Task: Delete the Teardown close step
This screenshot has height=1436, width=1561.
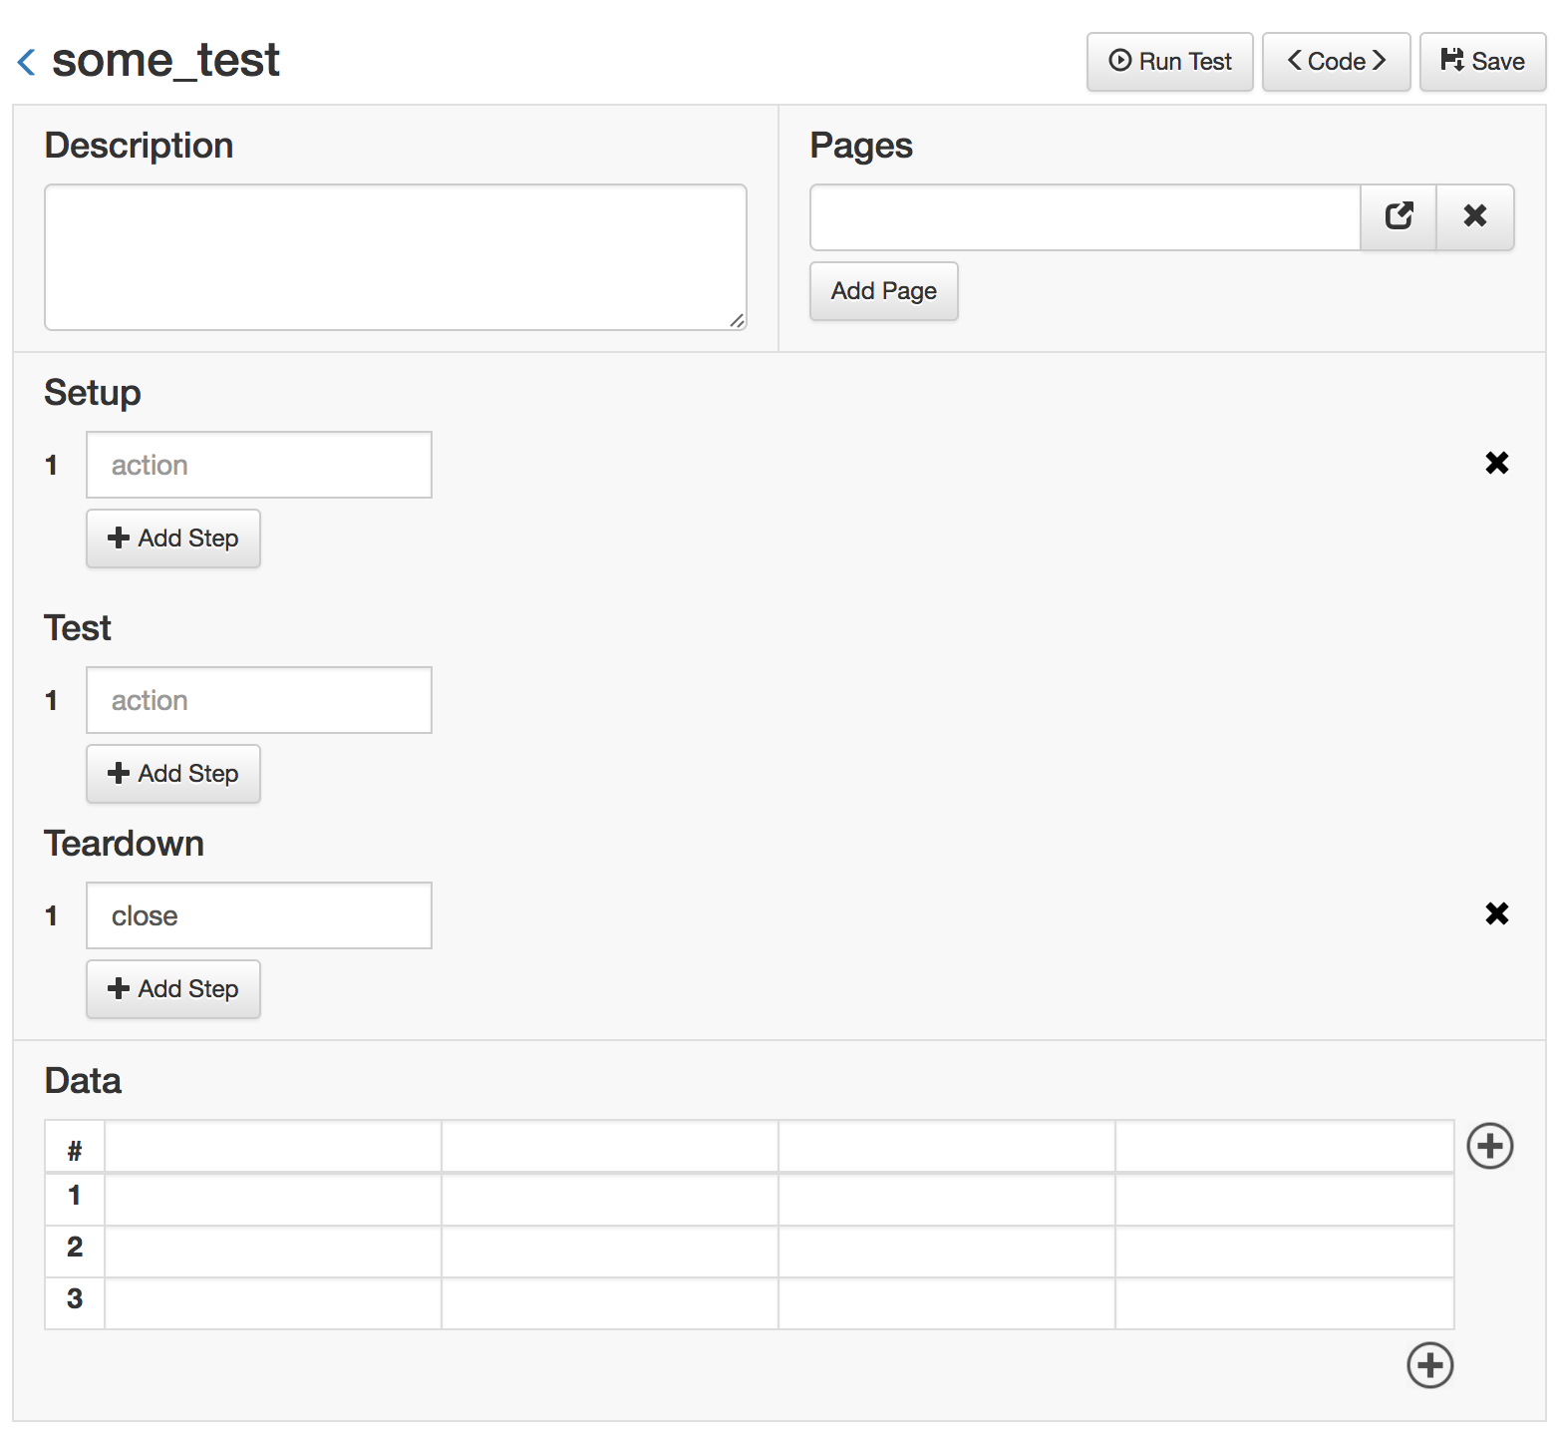Action: click(1496, 913)
